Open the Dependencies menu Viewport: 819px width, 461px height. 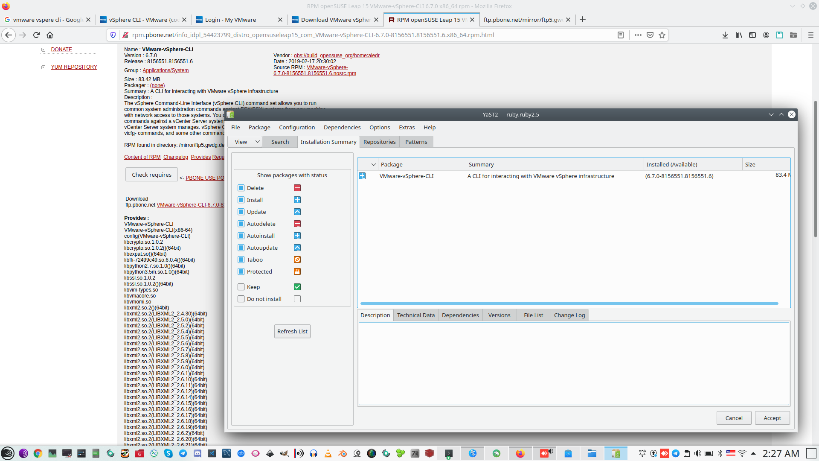(x=342, y=127)
